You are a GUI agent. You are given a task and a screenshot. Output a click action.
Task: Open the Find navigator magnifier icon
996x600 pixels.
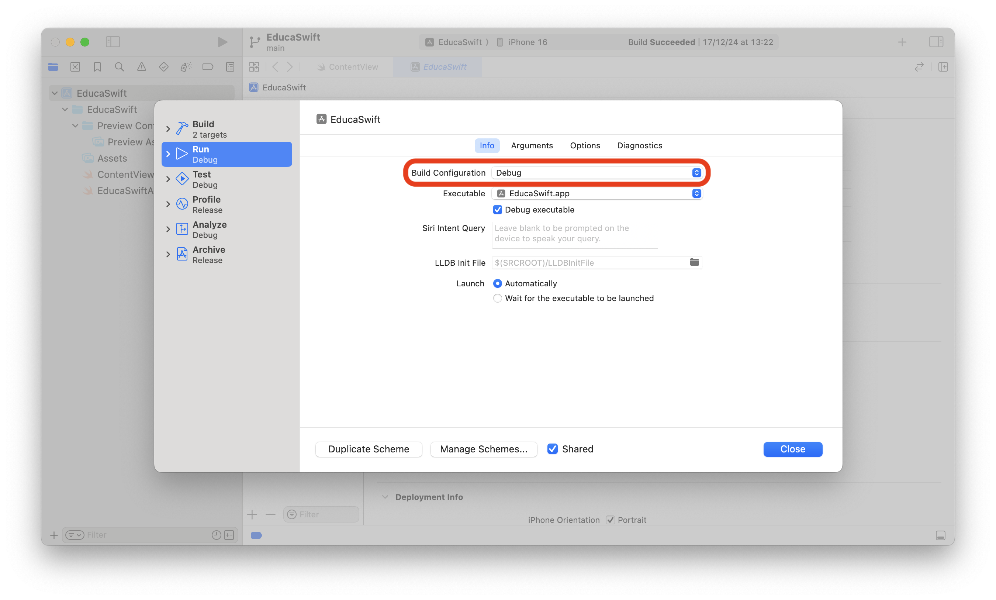[x=119, y=67]
